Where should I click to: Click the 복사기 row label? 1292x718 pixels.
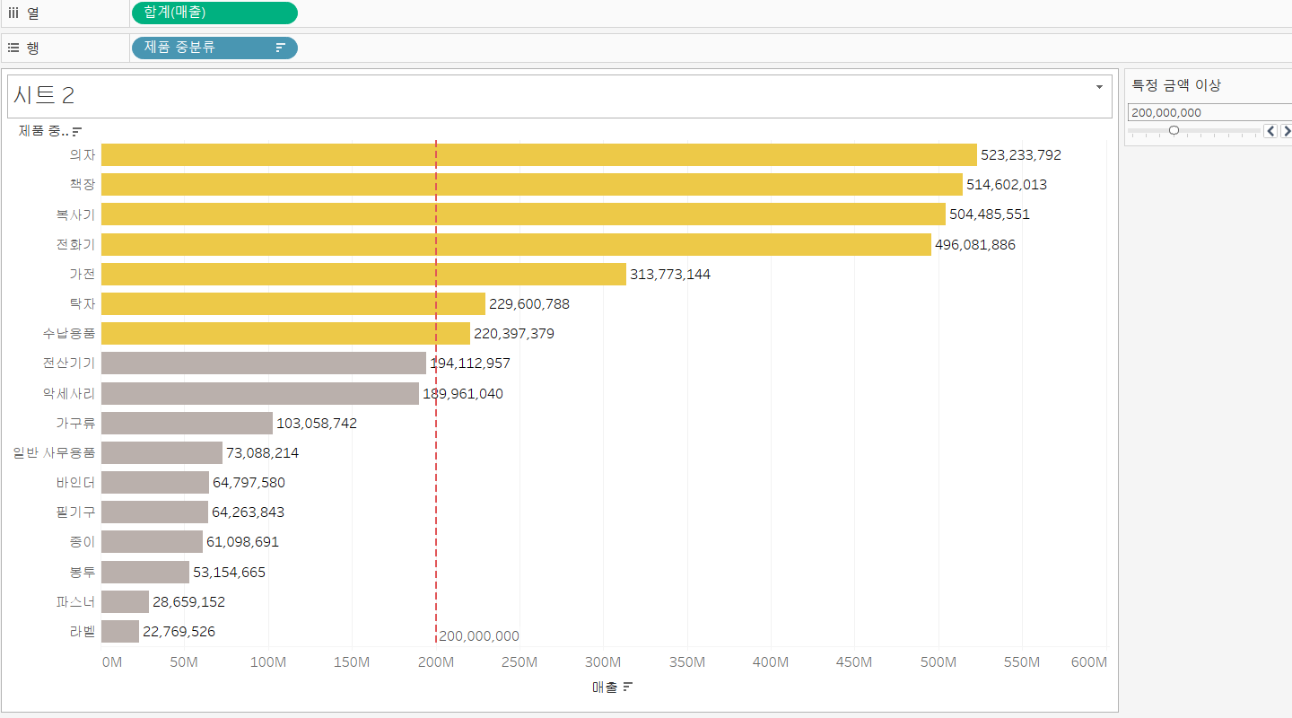pyautogui.click(x=75, y=215)
